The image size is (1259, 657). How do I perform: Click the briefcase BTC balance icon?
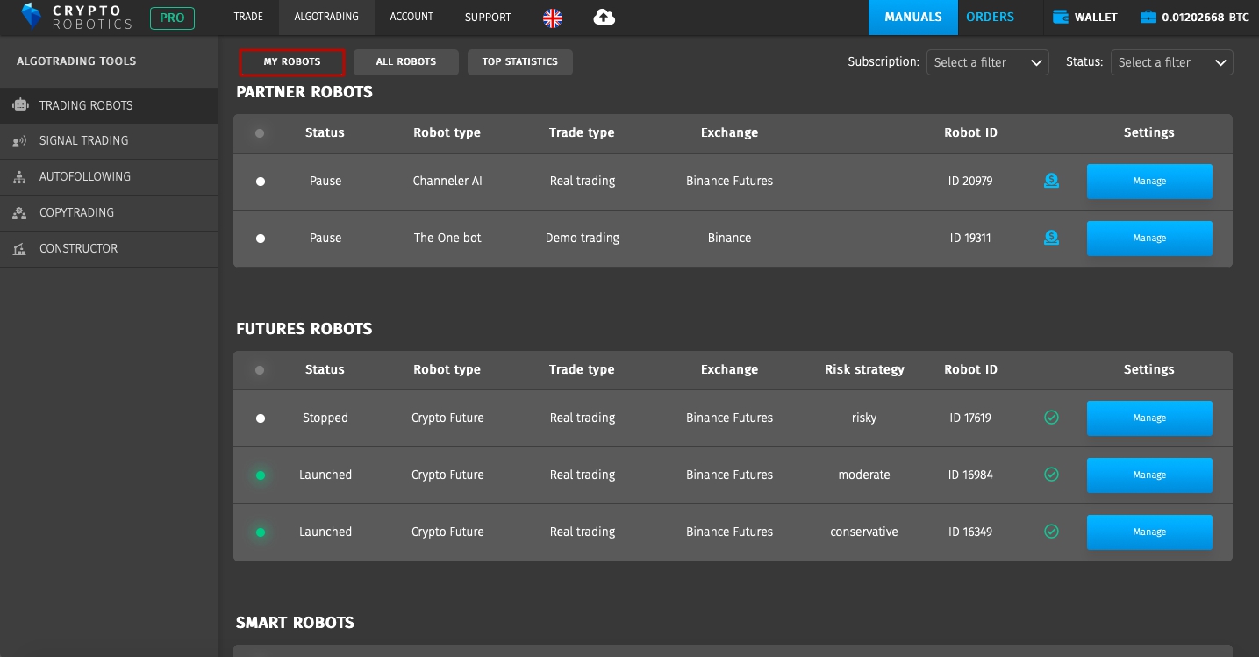(x=1148, y=17)
